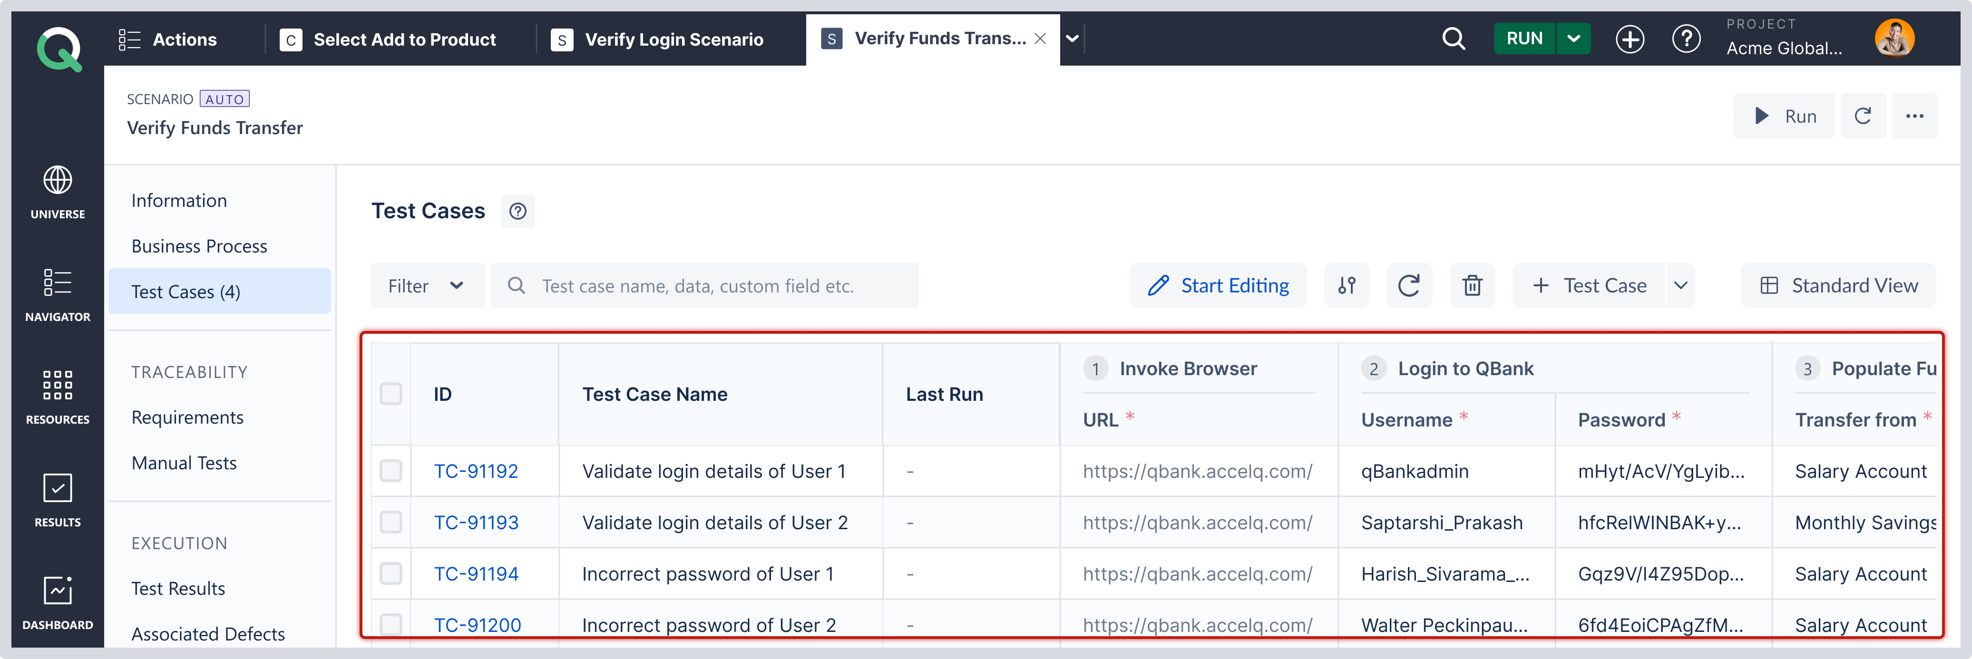
Task: Switch to Verify Login Scenario tab
Action: point(657,39)
